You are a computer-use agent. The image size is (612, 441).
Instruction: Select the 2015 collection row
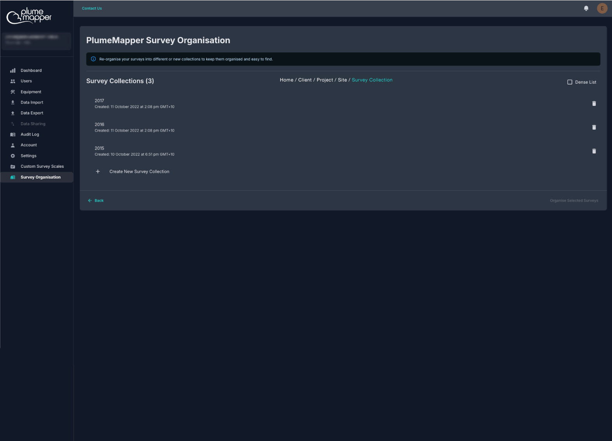343,151
